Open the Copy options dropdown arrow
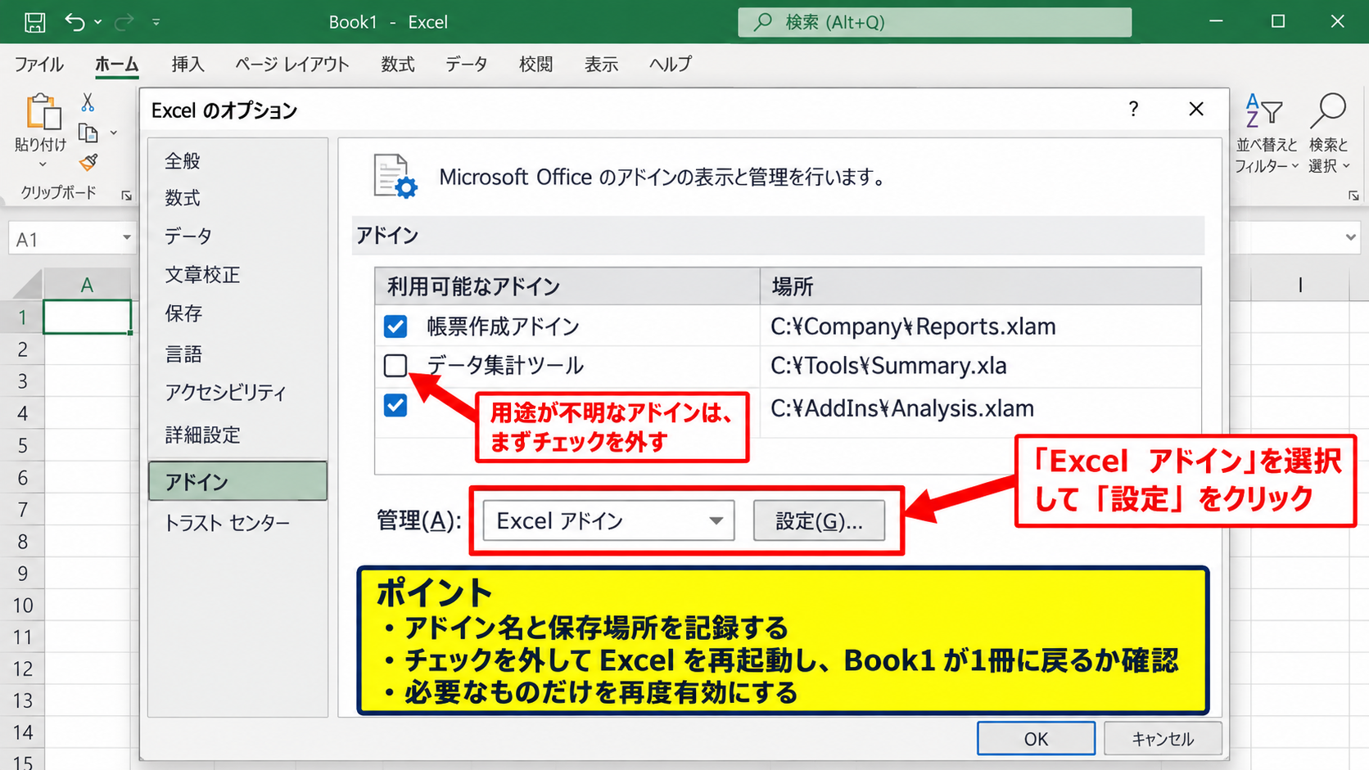 pyautogui.click(x=114, y=133)
